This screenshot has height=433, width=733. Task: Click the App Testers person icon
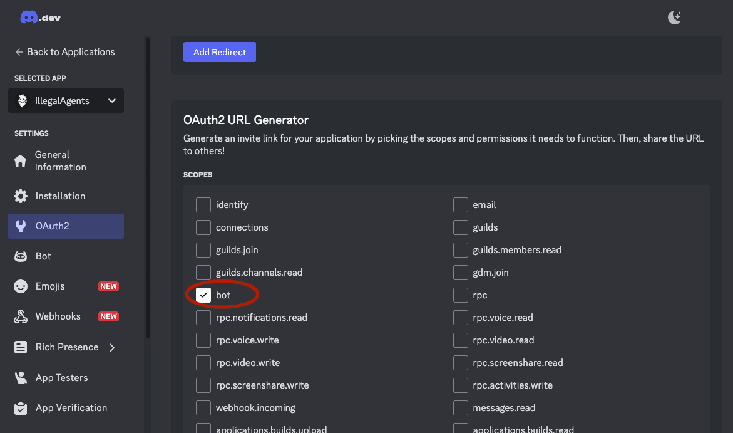(21, 378)
